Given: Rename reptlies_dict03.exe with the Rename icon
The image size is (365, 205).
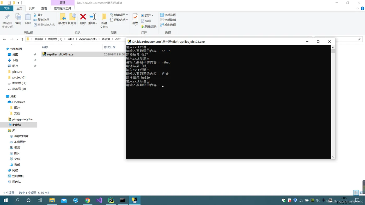Looking at the screenshot, I should (x=93, y=19).
